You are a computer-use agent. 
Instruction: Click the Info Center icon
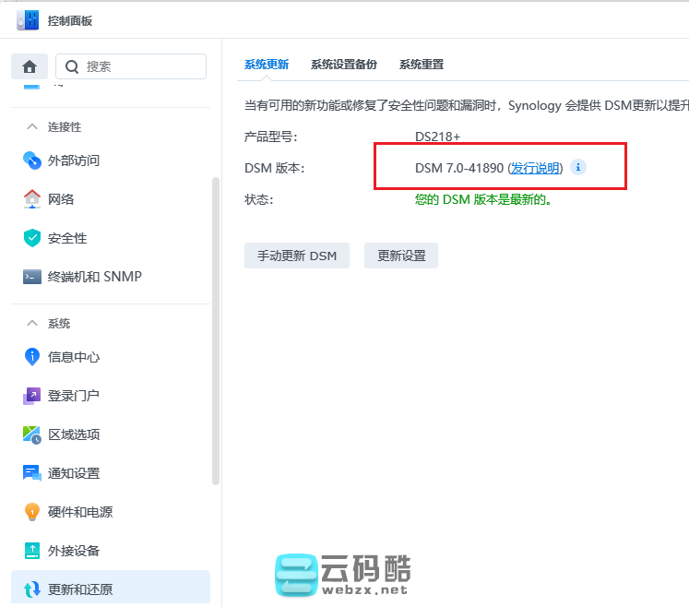pyautogui.click(x=32, y=357)
